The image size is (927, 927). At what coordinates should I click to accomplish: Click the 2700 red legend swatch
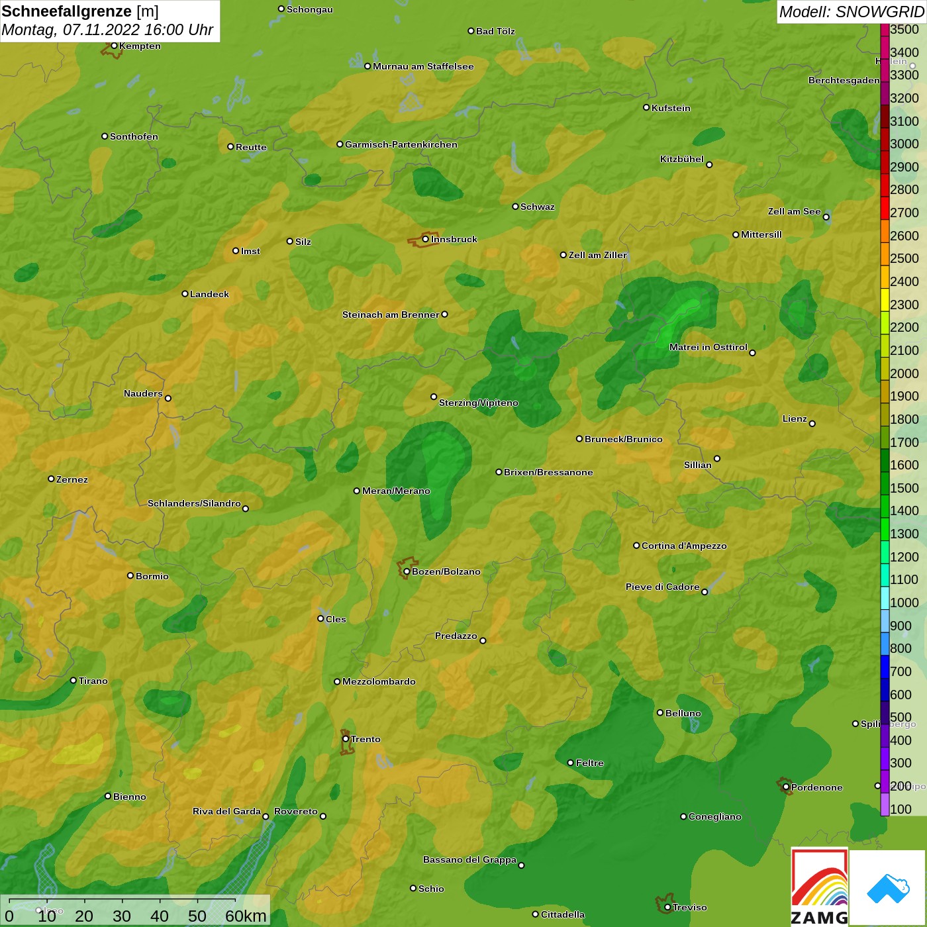(885, 208)
